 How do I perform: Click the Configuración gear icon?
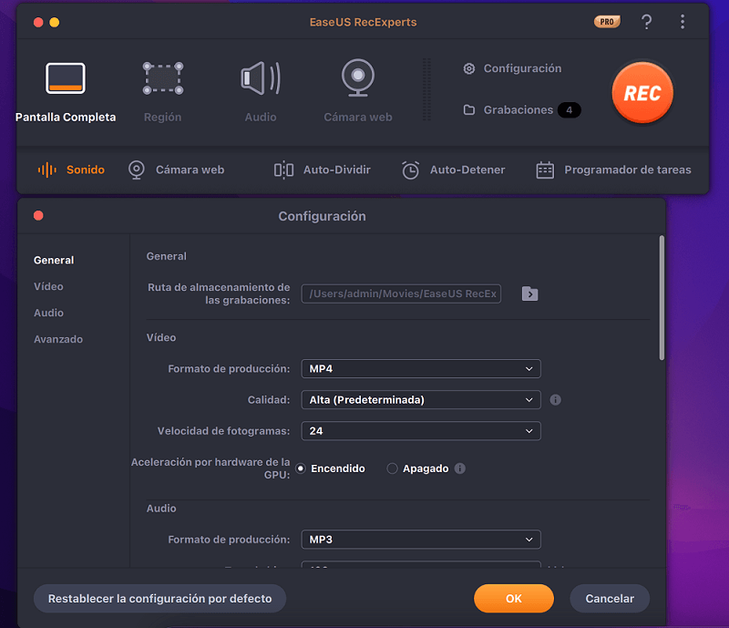tap(469, 69)
